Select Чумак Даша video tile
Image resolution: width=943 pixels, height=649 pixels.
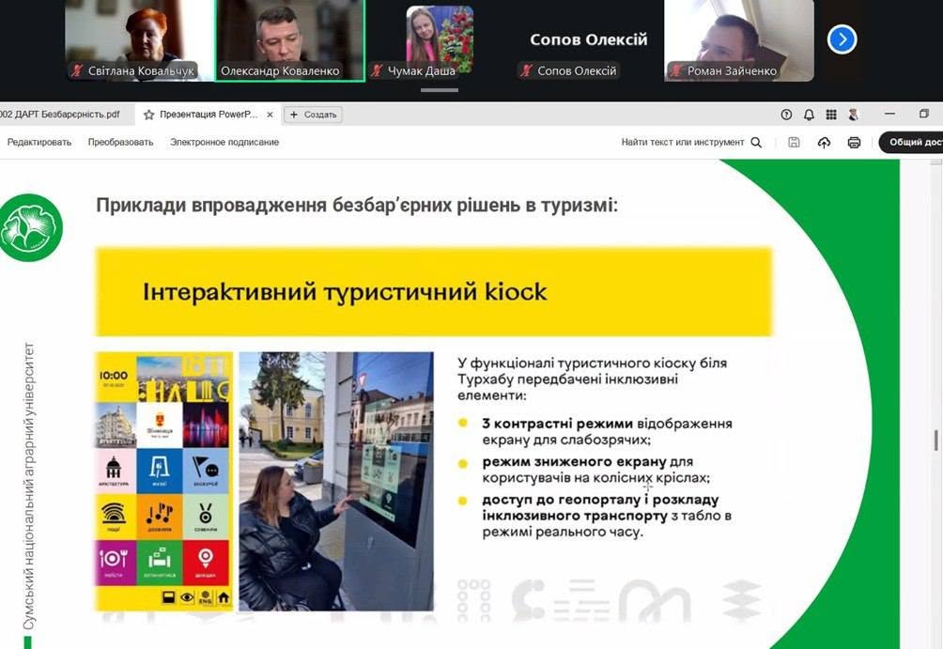click(440, 40)
